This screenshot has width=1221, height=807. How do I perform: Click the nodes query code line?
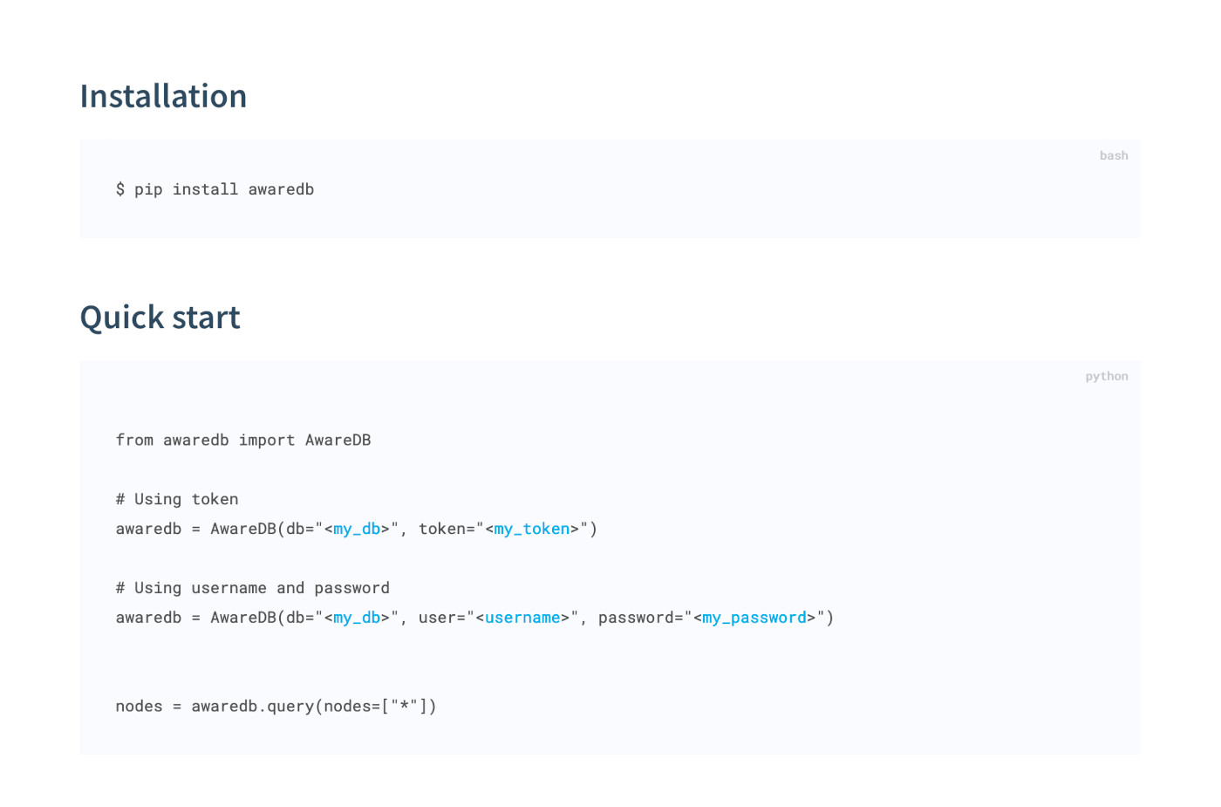(x=276, y=706)
